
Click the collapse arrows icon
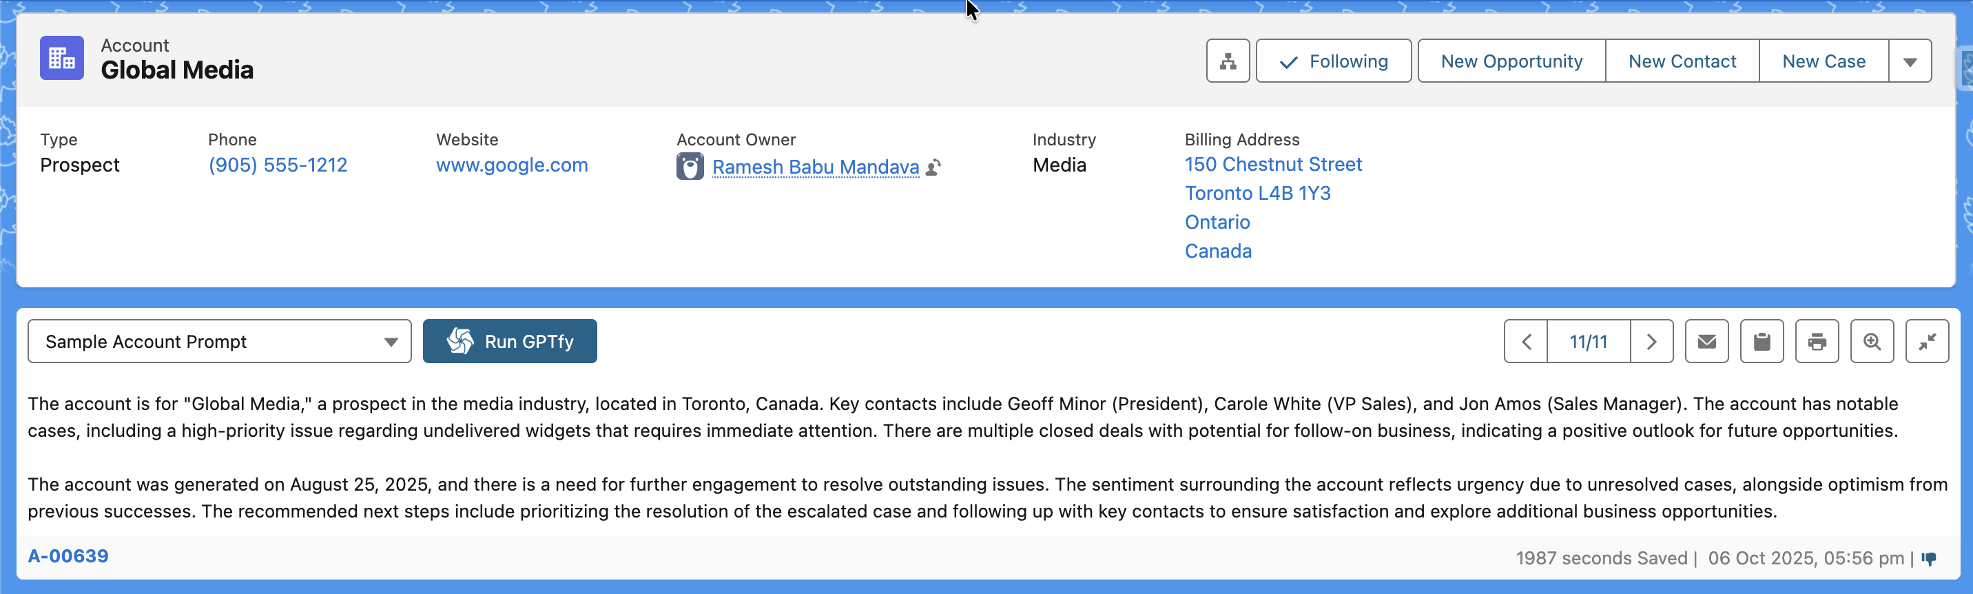1927,342
